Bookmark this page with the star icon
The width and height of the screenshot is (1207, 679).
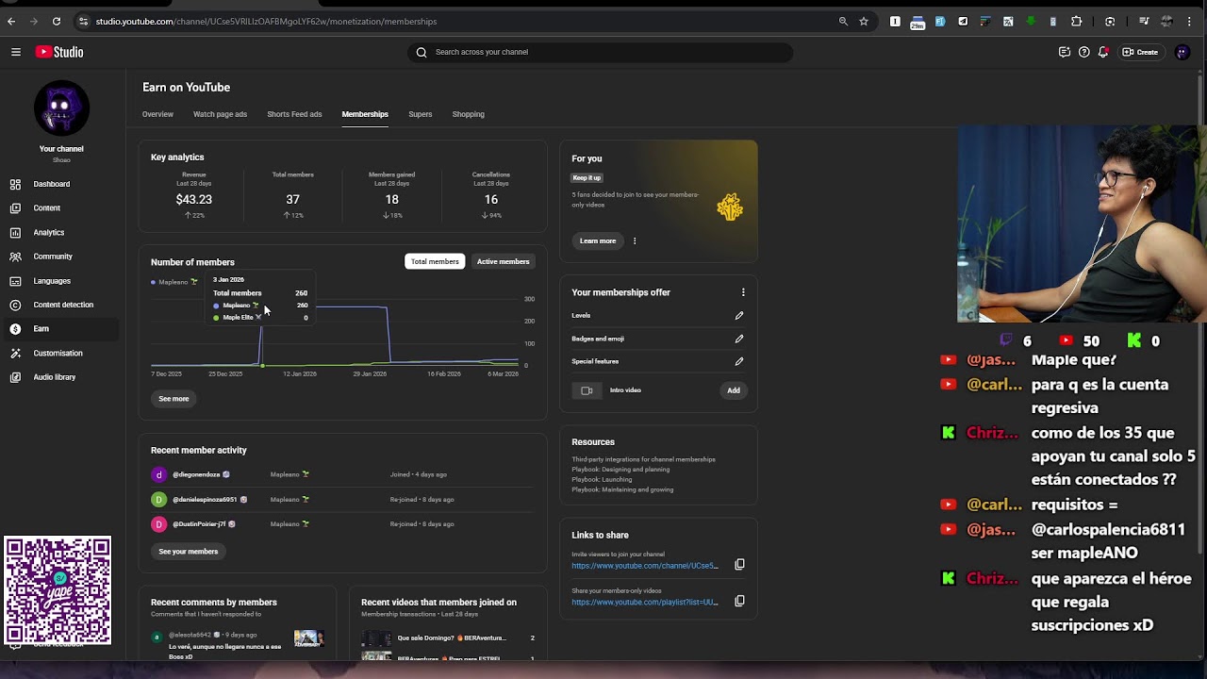coord(864,21)
